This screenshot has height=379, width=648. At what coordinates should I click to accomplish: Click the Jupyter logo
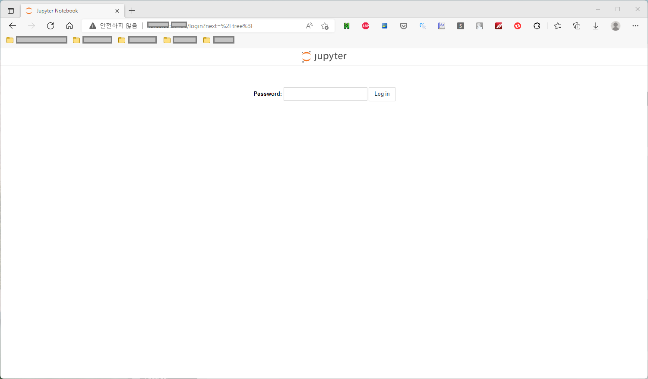(324, 56)
